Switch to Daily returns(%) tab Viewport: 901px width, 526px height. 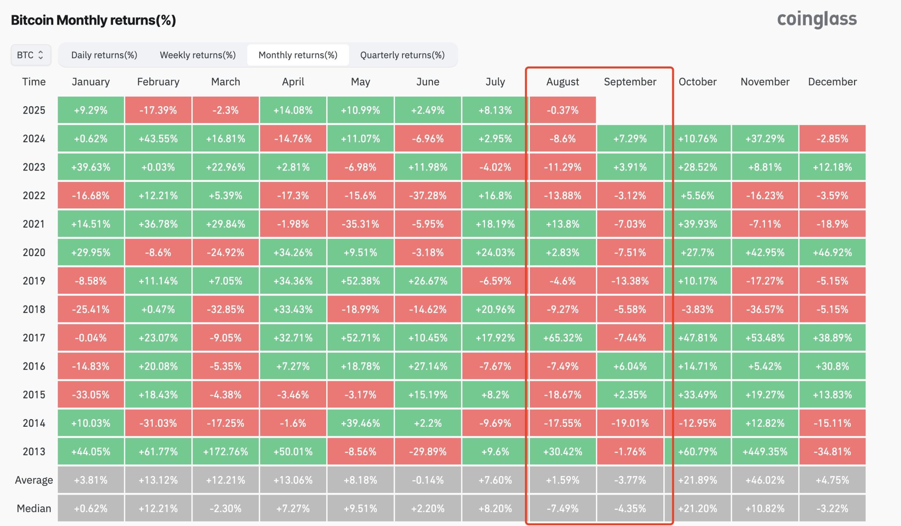click(x=104, y=55)
